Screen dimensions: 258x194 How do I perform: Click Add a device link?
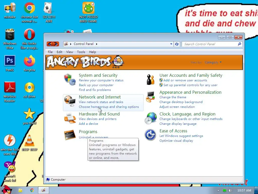pyautogui.click(x=88, y=124)
